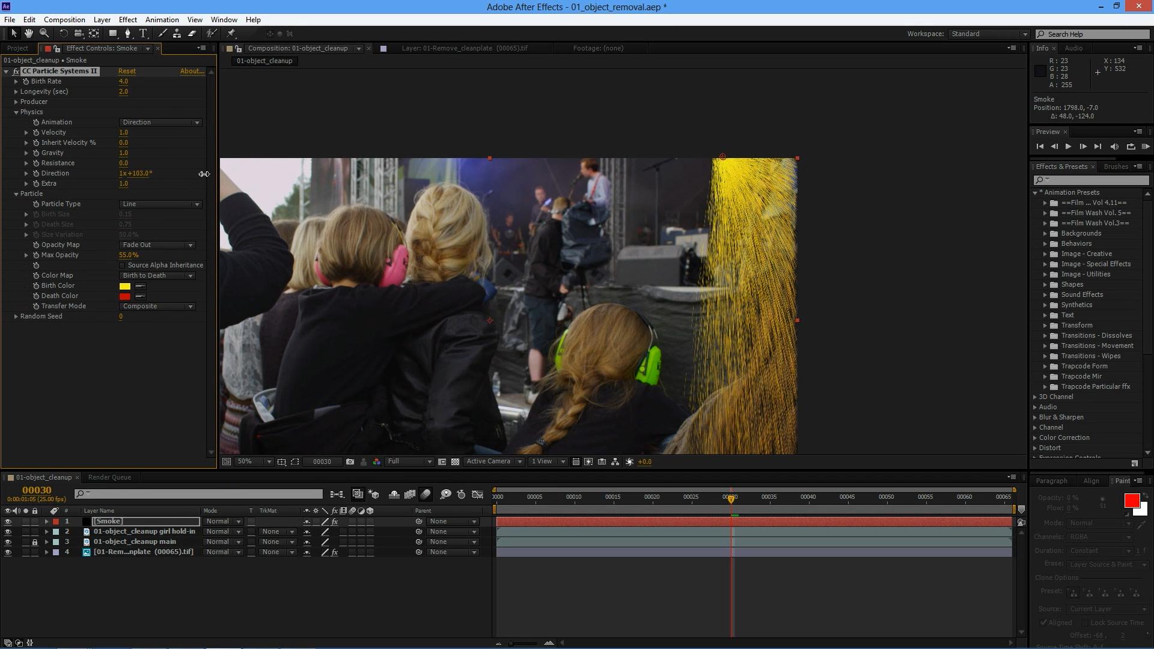The width and height of the screenshot is (1154, 649).
Task: Click the timeline current time display
Action: tap(37, 489)
